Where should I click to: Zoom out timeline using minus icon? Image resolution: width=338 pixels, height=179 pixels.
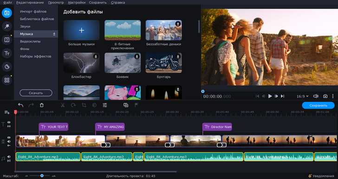click(26, 176)
